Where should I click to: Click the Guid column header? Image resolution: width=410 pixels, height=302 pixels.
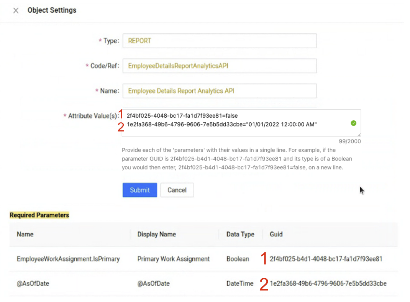coord(276,234)
